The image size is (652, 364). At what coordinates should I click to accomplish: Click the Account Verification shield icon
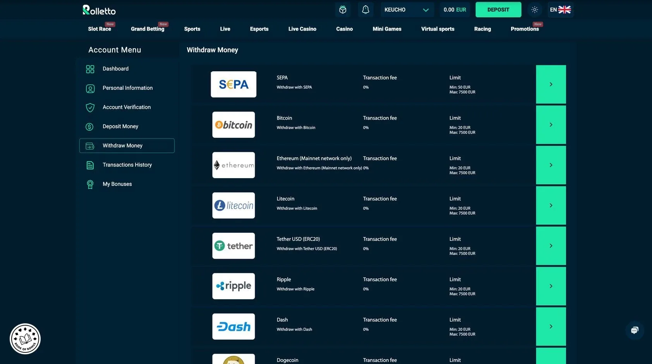tap(90, 107)
